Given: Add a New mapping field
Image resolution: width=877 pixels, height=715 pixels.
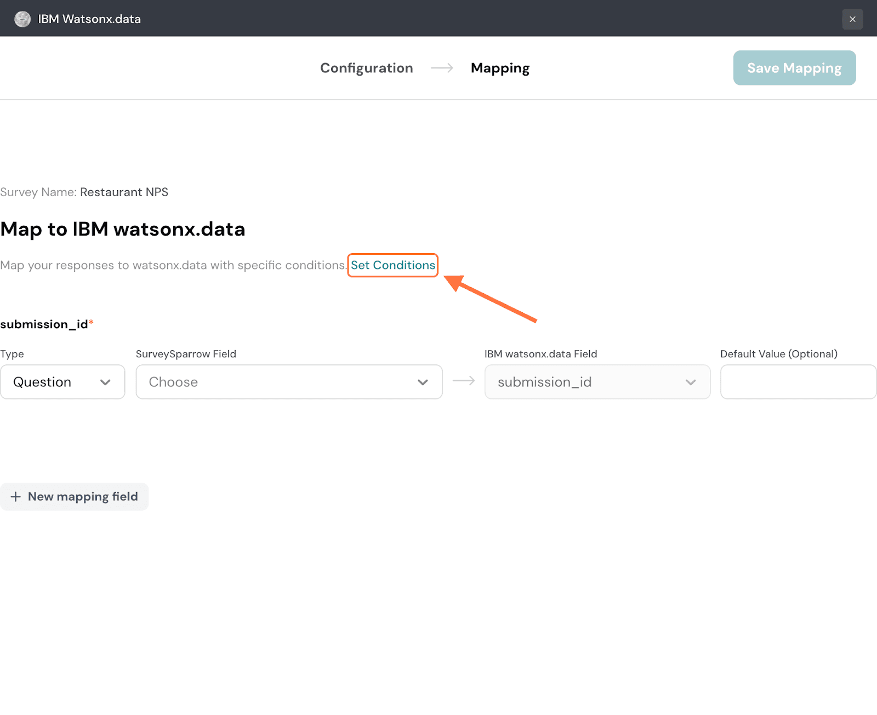Looking at the screenshot, I should pos(75,496).
